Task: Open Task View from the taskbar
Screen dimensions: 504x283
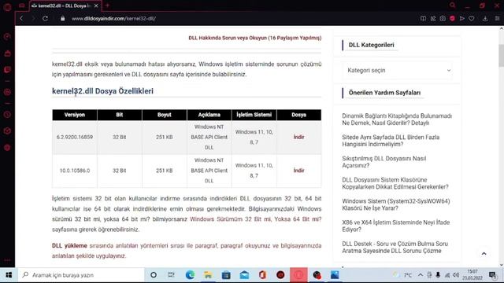Action: [172, 275]
